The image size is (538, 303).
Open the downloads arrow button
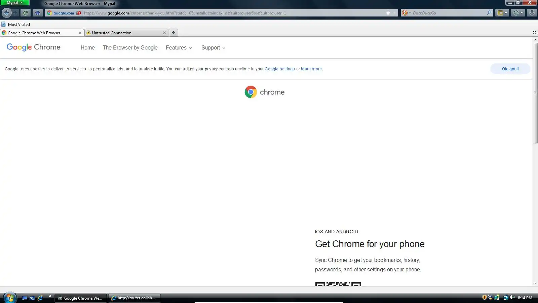coord(532,13)
